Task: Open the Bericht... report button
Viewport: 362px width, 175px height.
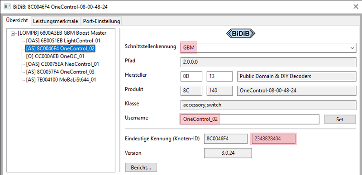Action: (x=141, y=167)
